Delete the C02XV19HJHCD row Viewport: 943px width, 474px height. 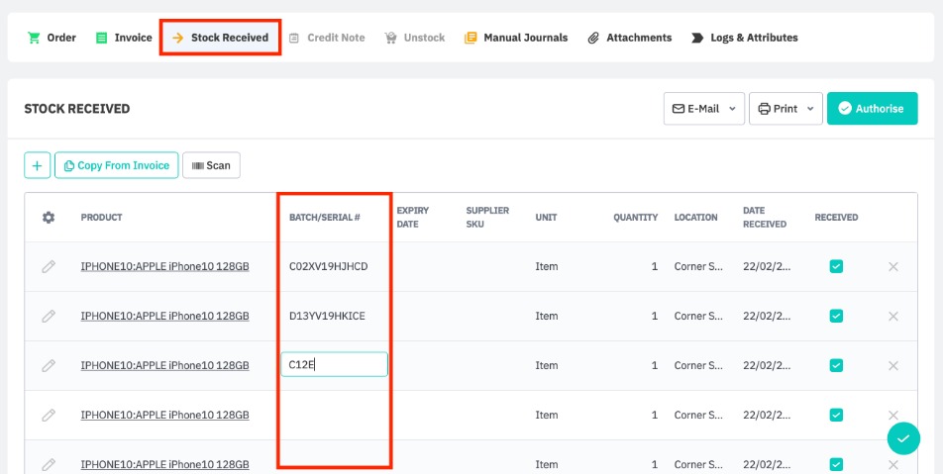pos(893,267)
